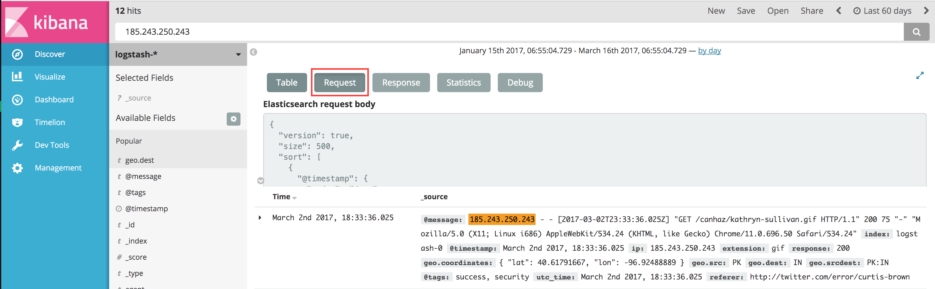Click highlighted IP 185.243.250.243 in message

502,220
